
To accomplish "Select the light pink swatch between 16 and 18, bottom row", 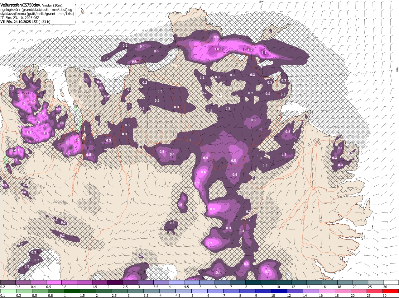I will coord(326,291).
